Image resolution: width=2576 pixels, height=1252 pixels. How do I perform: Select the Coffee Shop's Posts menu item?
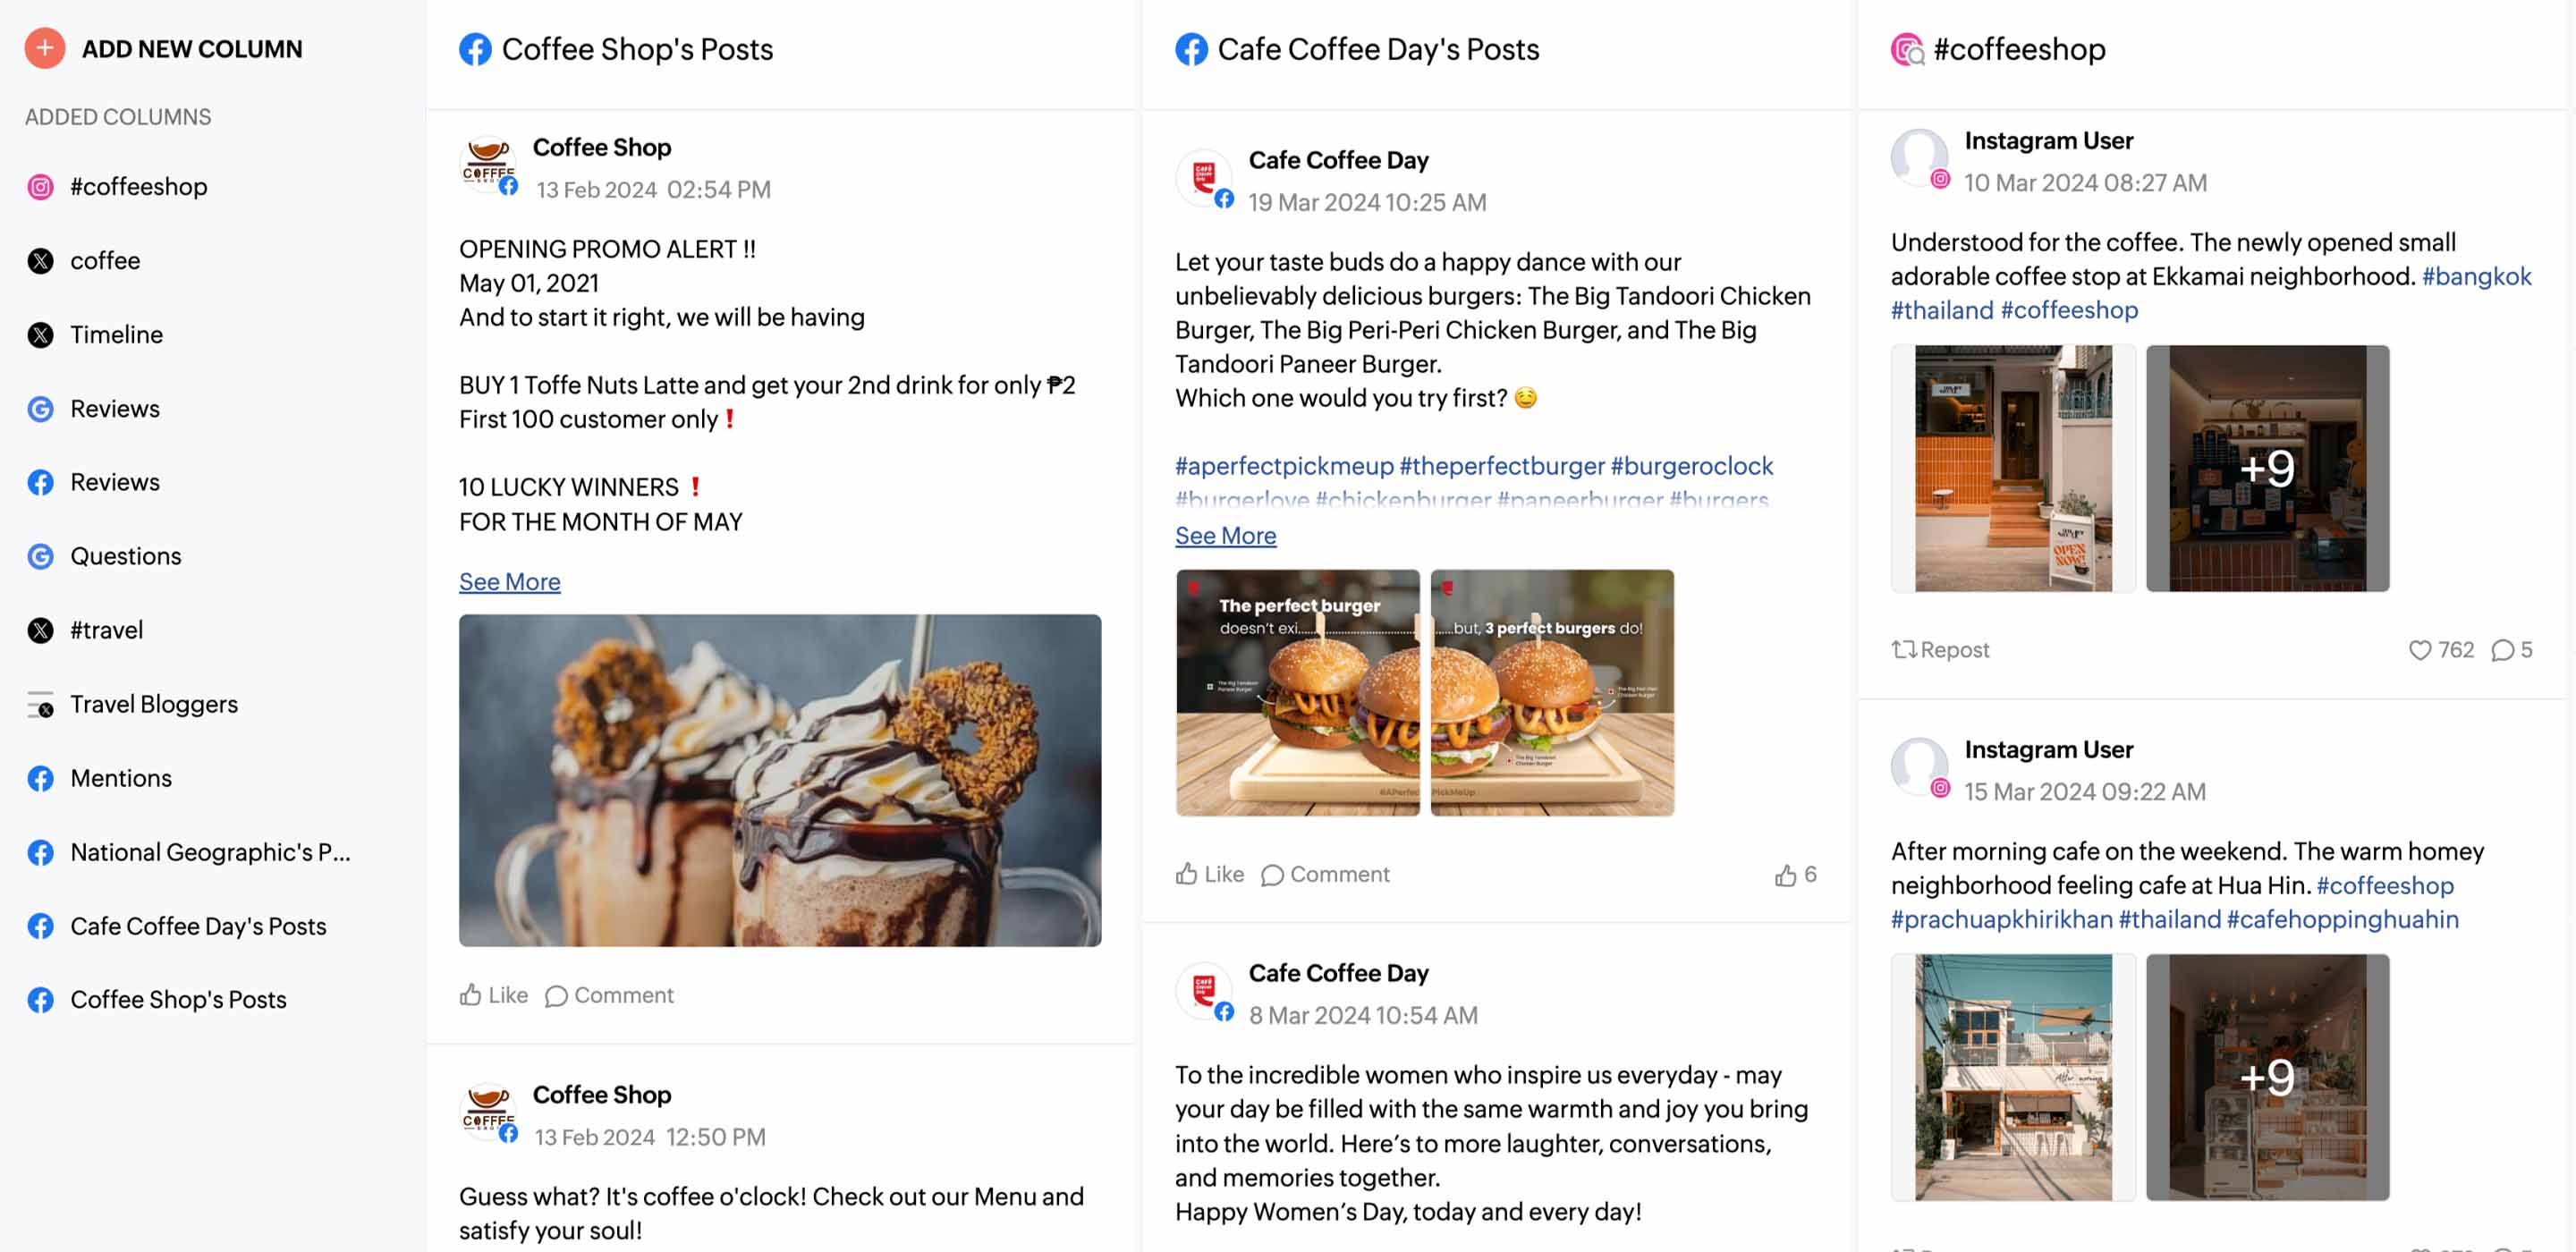click(177, 999)
